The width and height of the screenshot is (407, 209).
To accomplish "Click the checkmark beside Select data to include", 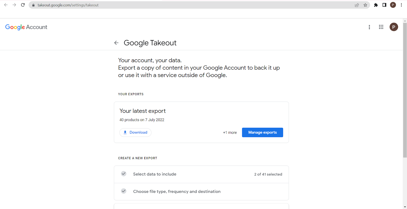I will 124,174.
